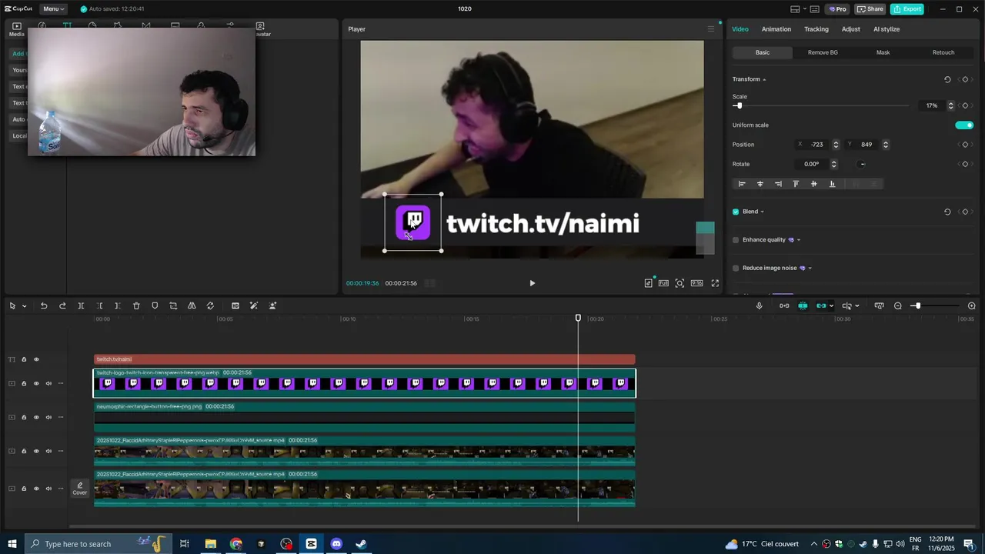The width and height of the screenshot is (985, 554).
Task: Hide the twitch-logo webp track
Action: (x=35, y=383)
